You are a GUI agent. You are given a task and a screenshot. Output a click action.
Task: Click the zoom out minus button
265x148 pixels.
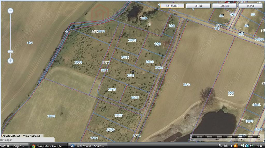(x=10, y=11)
